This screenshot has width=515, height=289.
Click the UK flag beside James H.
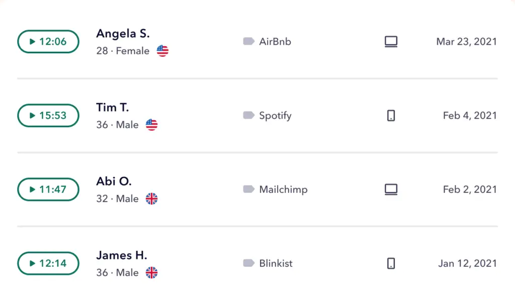151,272
